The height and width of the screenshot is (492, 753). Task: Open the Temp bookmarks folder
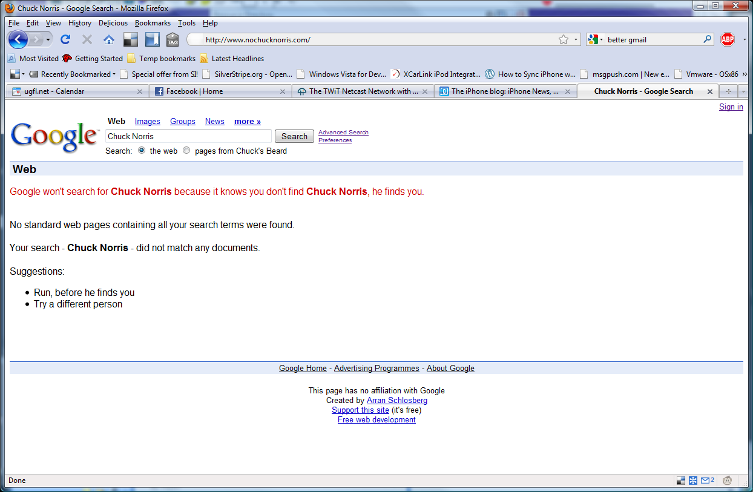tap(162, 59)
